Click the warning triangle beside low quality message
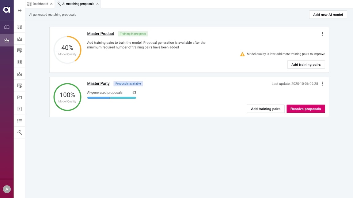 [x=242, y=54]
